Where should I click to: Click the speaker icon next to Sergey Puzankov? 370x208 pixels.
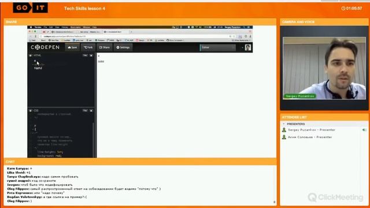[x=364, y=130]
